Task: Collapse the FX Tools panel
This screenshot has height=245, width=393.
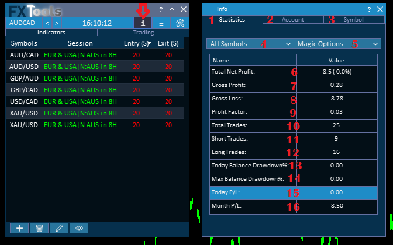Action: [x=172, y=9]
